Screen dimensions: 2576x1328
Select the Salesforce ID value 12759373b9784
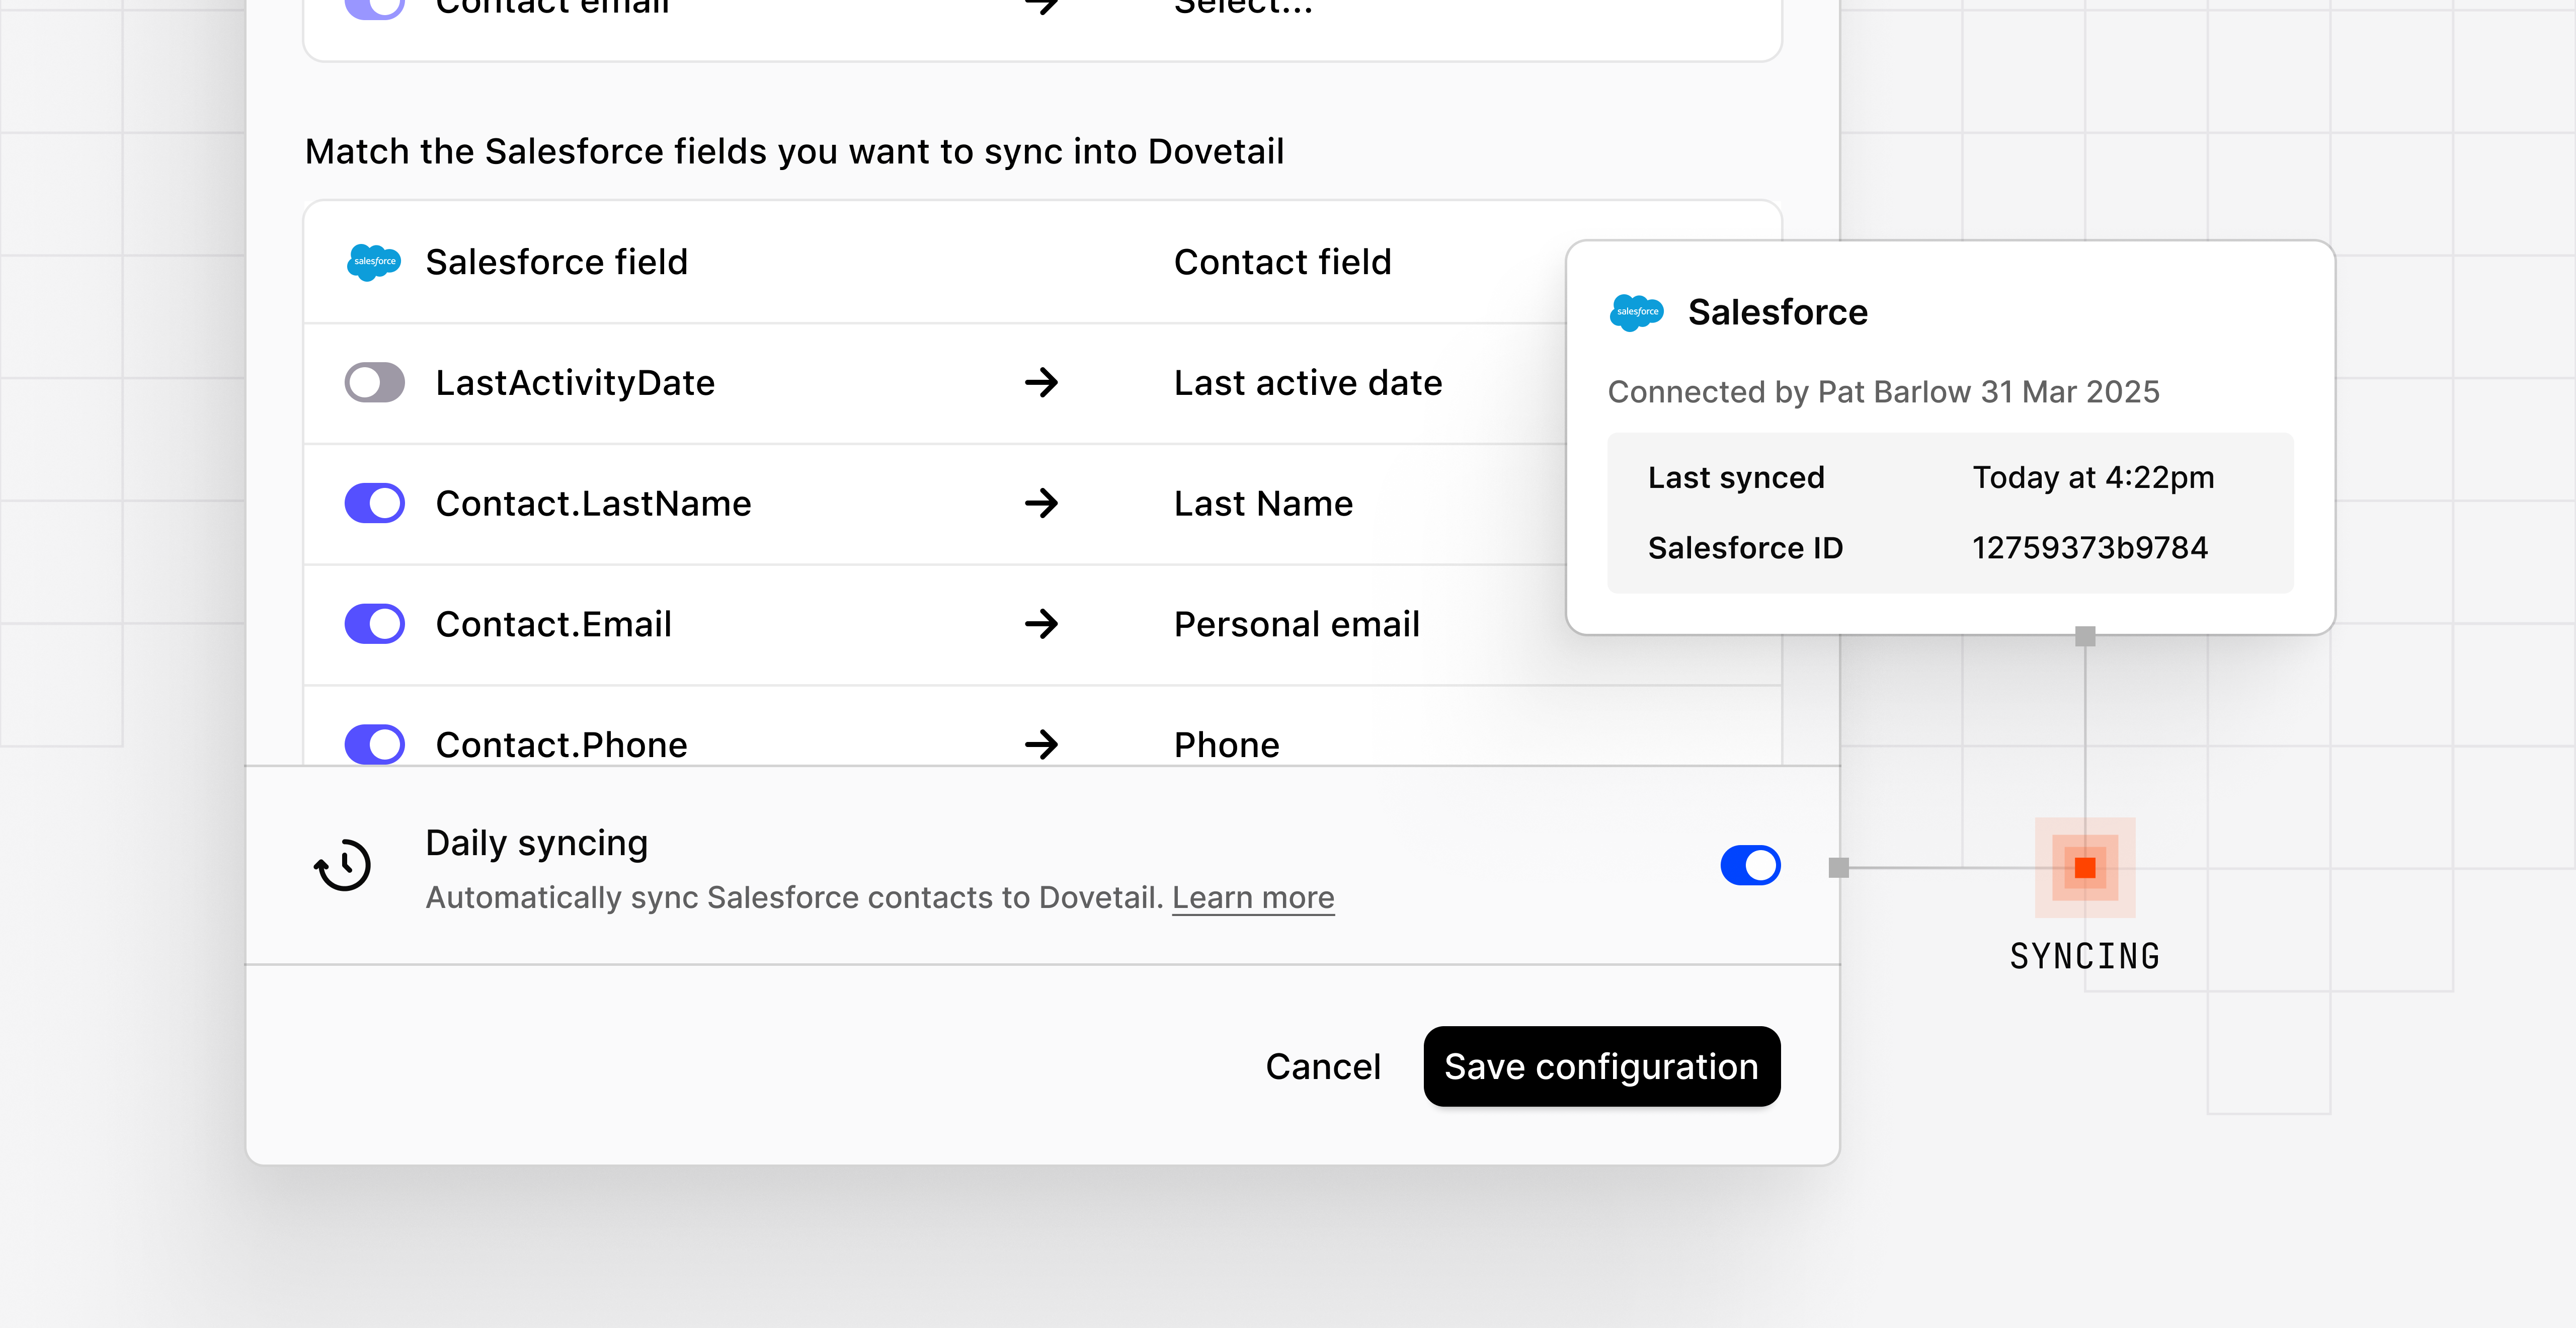pos(2089,548)
